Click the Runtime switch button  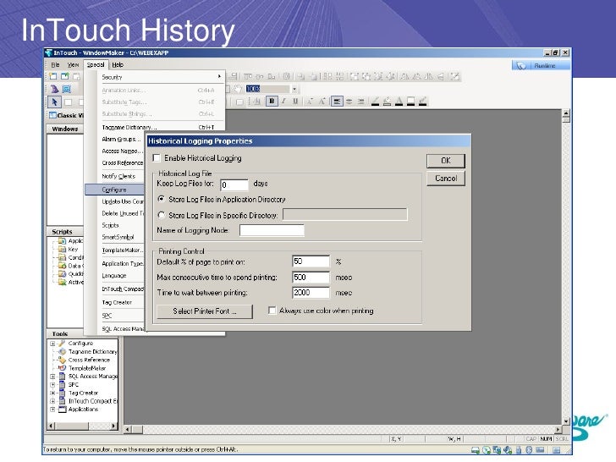click(541, 66)
